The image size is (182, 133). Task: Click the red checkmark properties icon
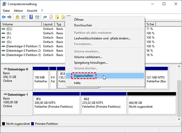51,17
